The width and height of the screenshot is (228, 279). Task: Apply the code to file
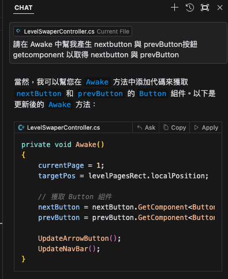[206, 127]
